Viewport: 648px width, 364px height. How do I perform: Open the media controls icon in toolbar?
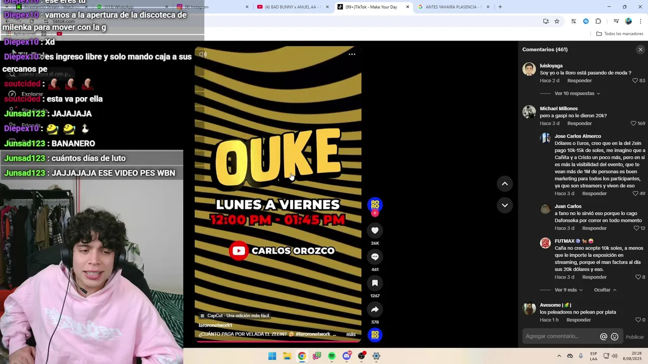[x=616, y=21]
